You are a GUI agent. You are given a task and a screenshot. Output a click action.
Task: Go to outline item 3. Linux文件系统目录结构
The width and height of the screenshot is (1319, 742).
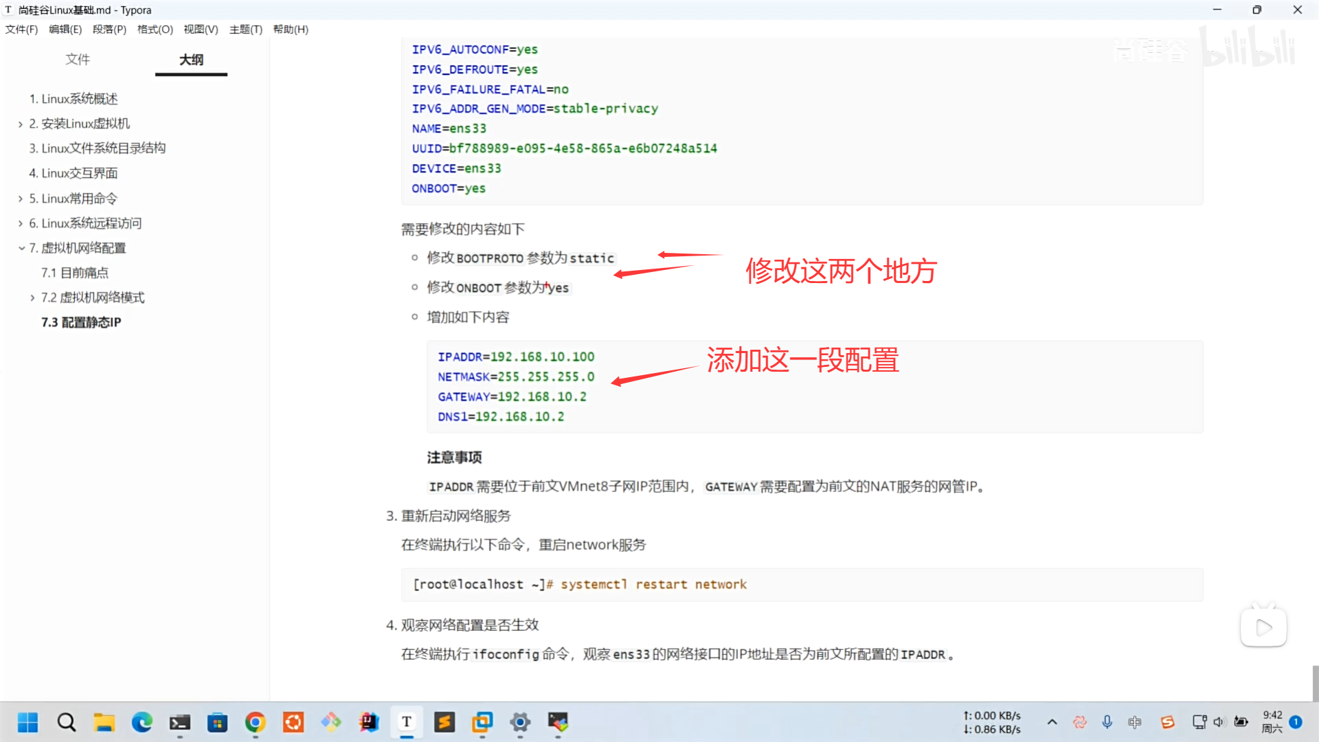pyautogui.click(x=97, y=148)
